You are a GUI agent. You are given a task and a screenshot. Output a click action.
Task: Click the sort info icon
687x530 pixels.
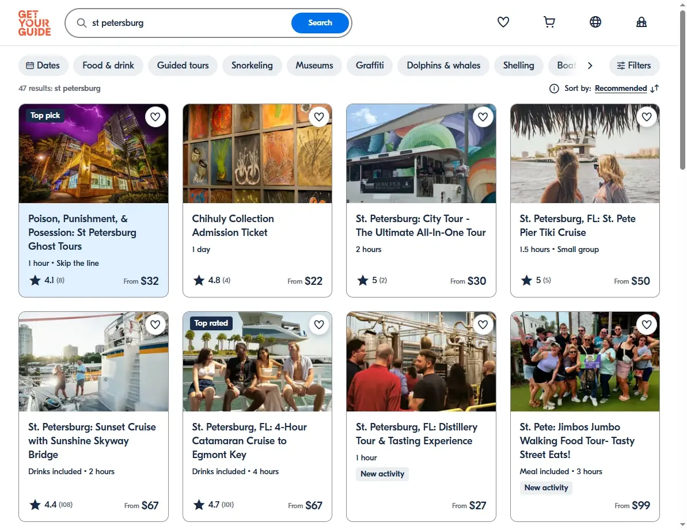pos(554,89)
